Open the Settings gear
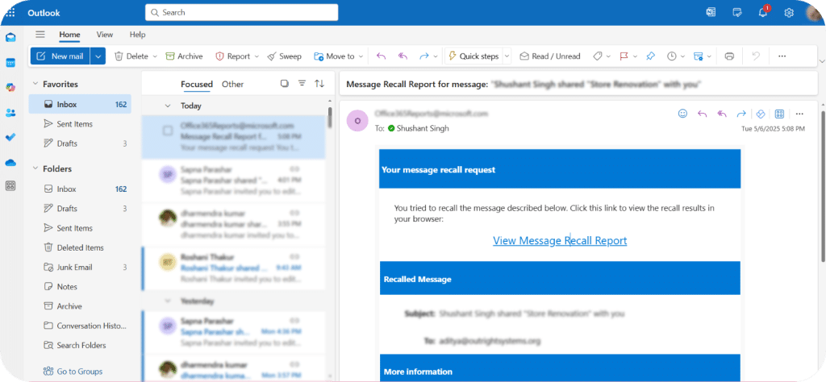 coord(789,13)
